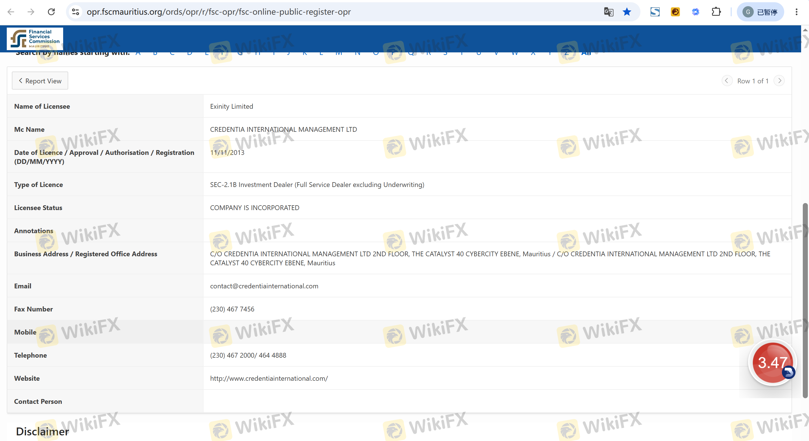The image size is (809, 441).
Task: Select the CREDENTIA INTERNATIONAL MANAGEMENT LTD value
Action: (x=283, y=130)
